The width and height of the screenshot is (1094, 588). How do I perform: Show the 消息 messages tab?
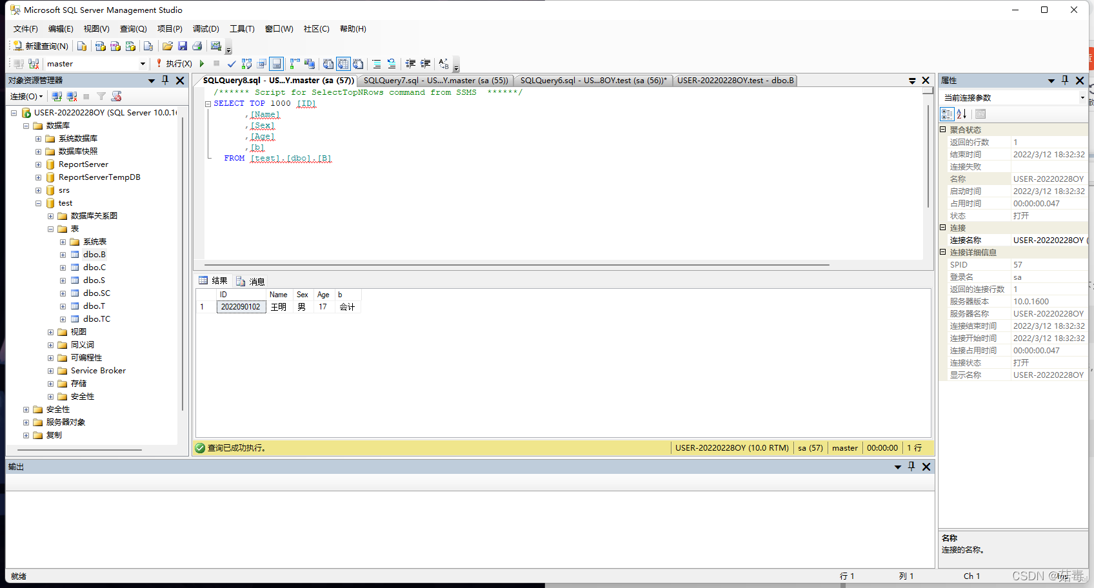pos(250,281)
